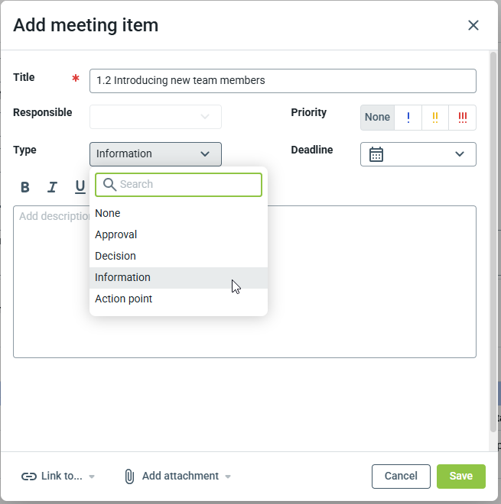Click the Title input field
The width and height of the screenshot is (501, 504).
[x=282, y=81]
